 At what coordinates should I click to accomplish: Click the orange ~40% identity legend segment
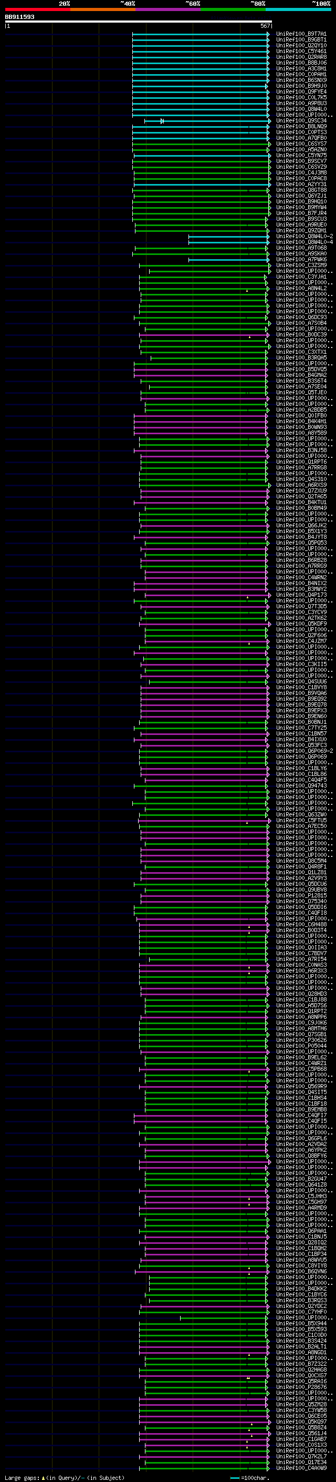103,9
